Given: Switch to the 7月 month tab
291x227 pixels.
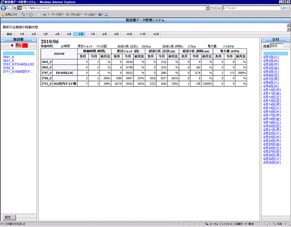Looking at the screenshot, I should click(x=93, y=34).
